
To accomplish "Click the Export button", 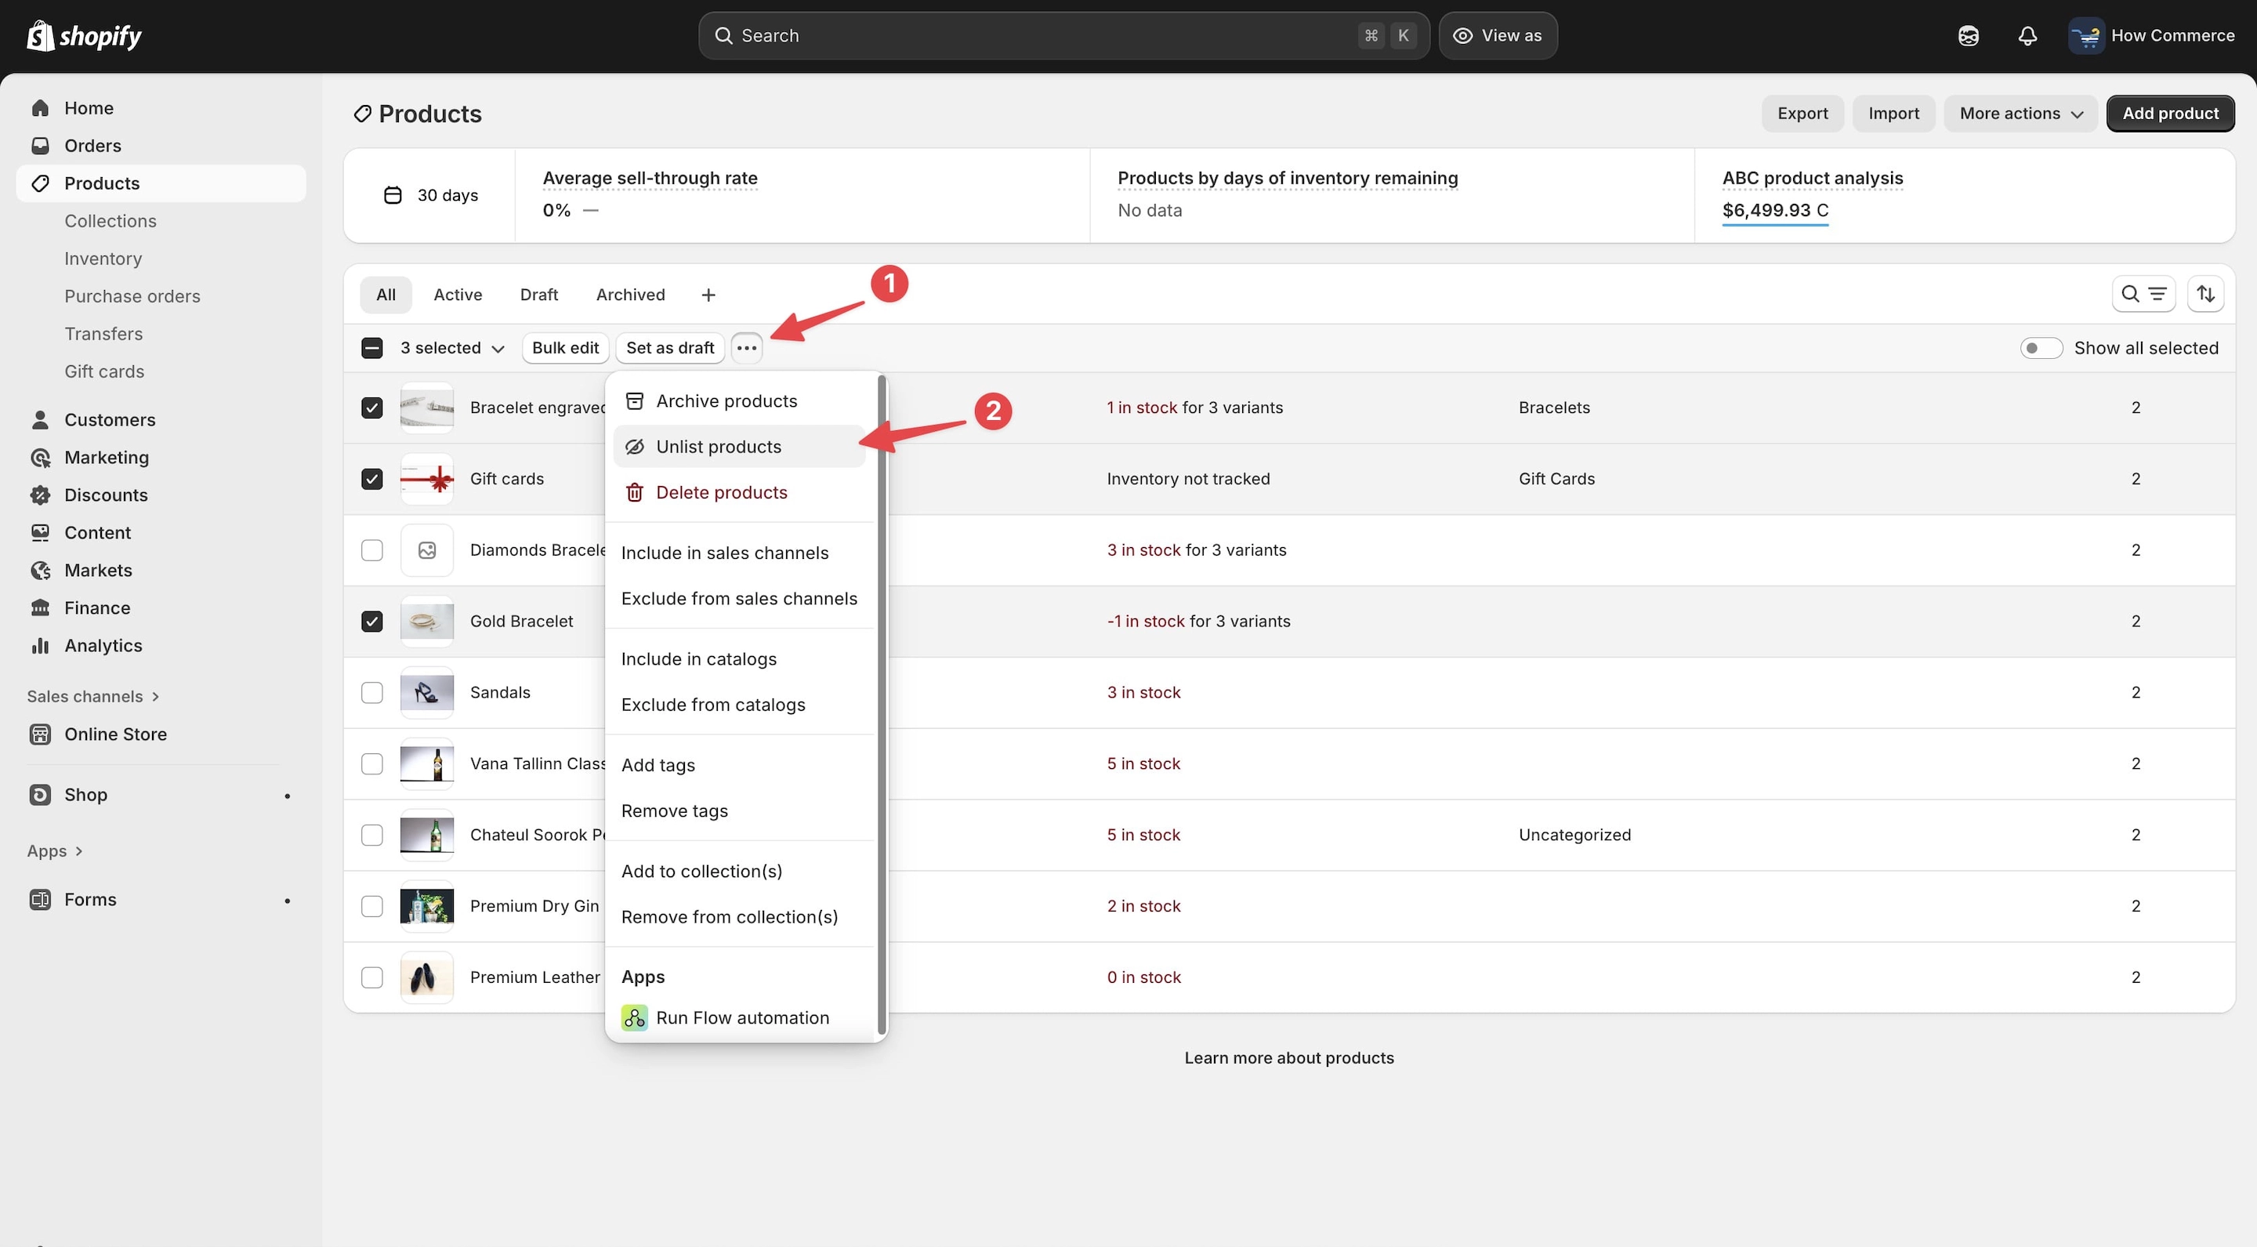I will [1802, 113].
